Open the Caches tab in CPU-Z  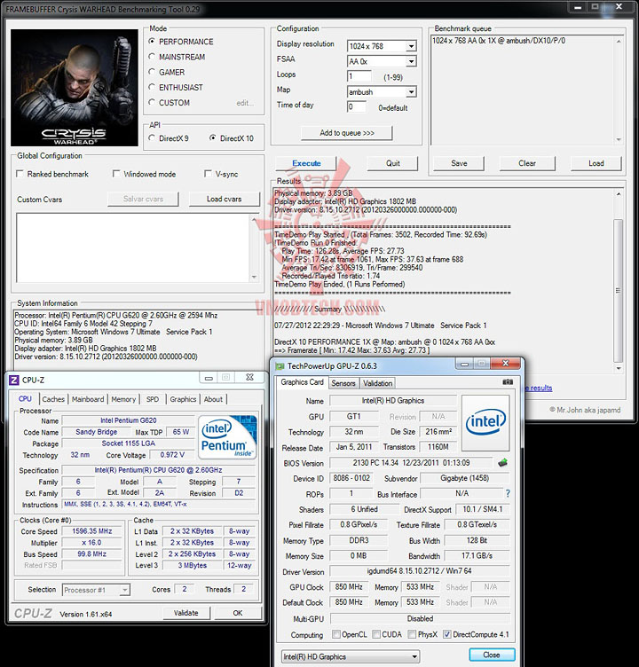pyautogui.click(x=53, y=399)
